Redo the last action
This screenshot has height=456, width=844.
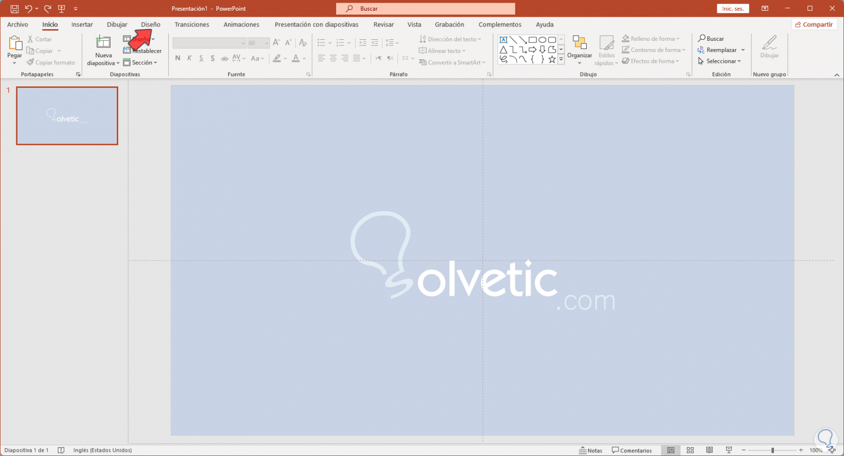[x=48, y=9]
